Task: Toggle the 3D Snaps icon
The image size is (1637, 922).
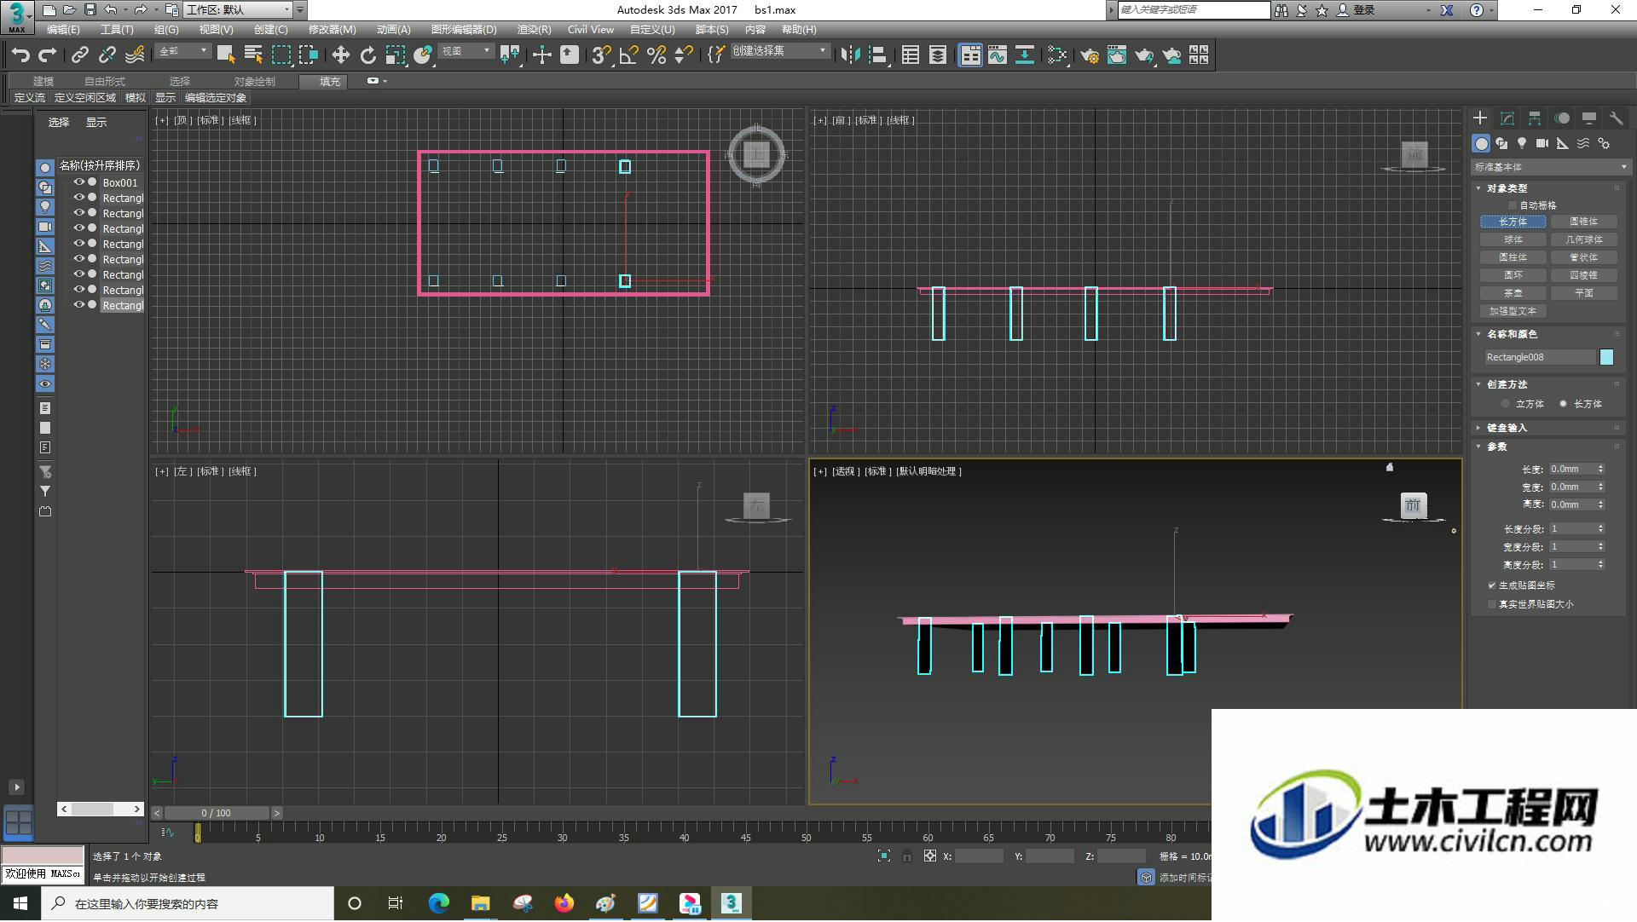Action: click(x=601, y=55)
